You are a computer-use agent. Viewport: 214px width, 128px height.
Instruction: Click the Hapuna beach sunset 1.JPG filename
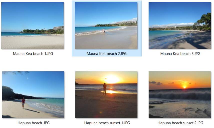(107, 123)
